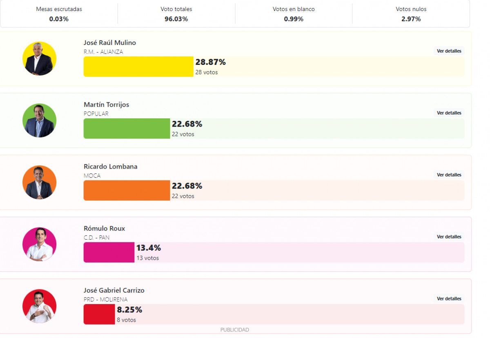Image resolution: width=490 pixels, height=338 pixels.
Task: Click the red Carrizo vote bar
Action: (99, 314)
